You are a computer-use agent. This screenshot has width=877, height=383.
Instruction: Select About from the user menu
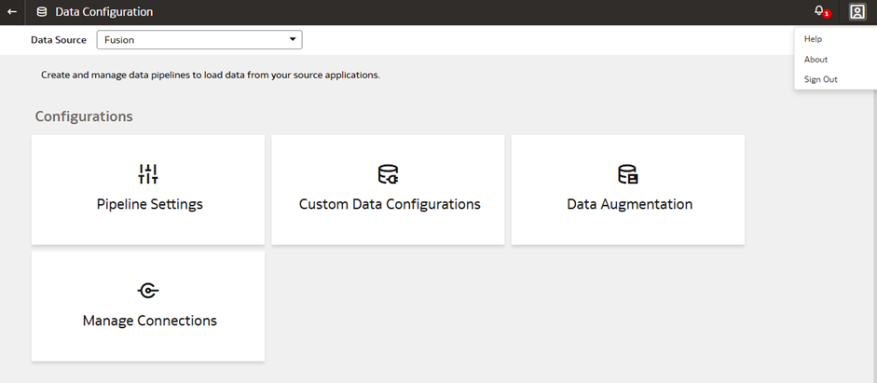(815, 60)
